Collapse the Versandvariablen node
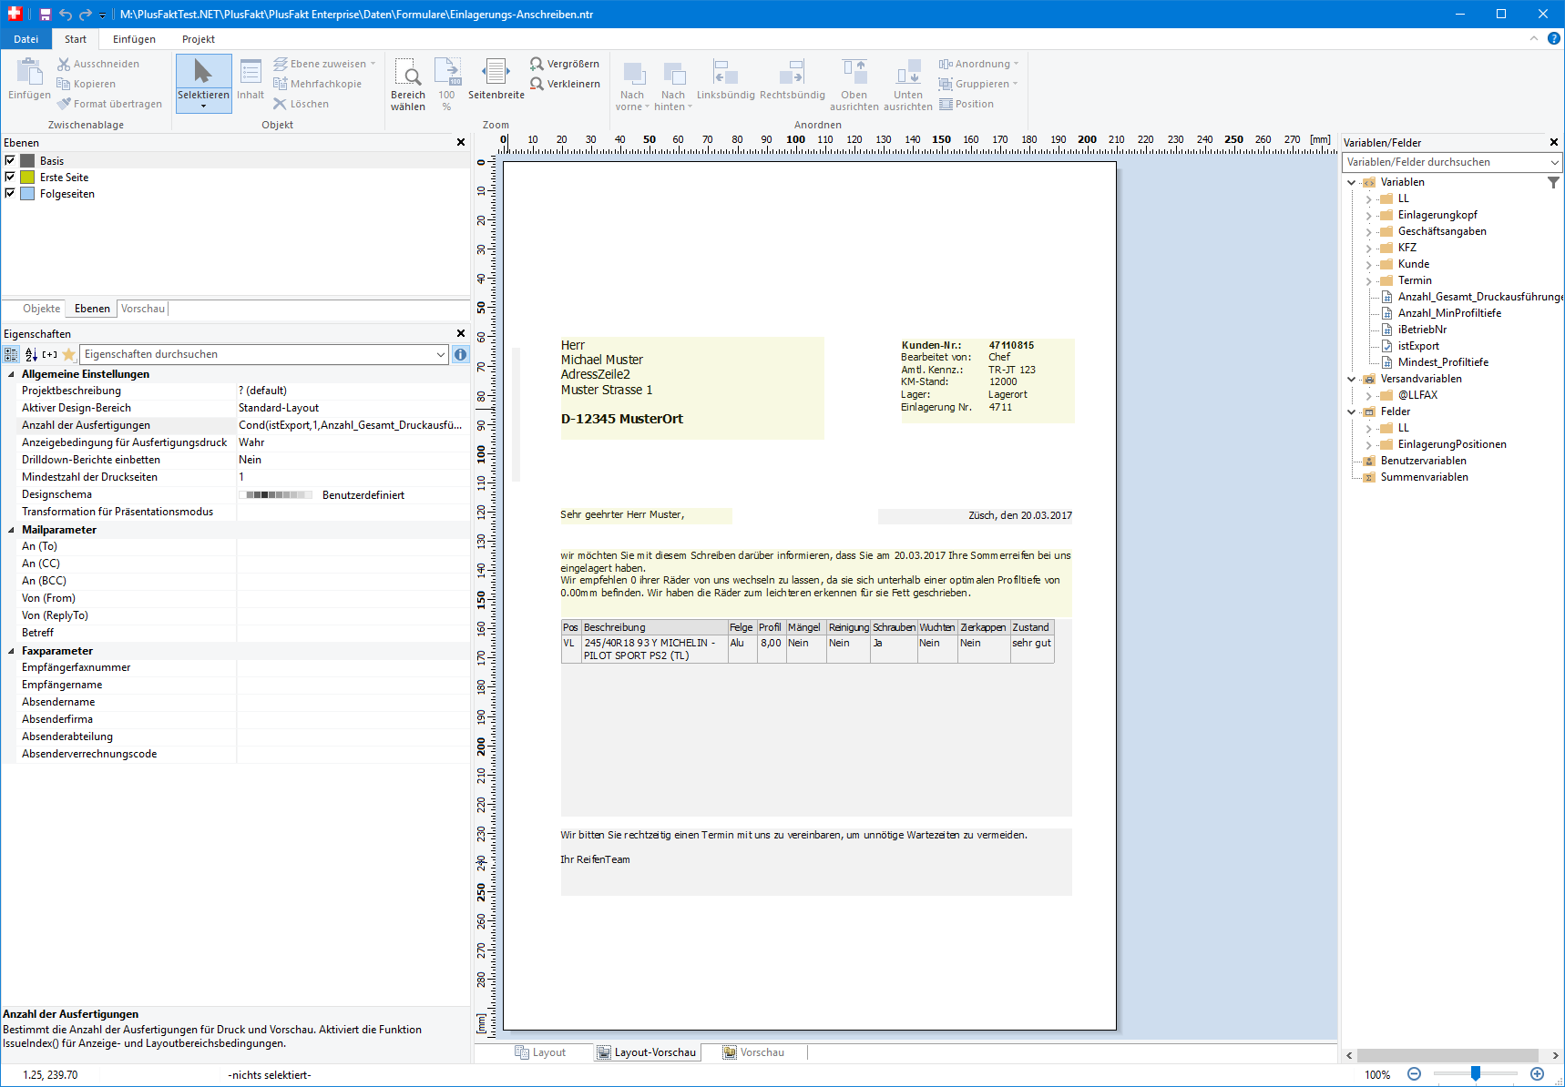The width and height of the screenshot is (1565, 1087). pos(1351,379)
